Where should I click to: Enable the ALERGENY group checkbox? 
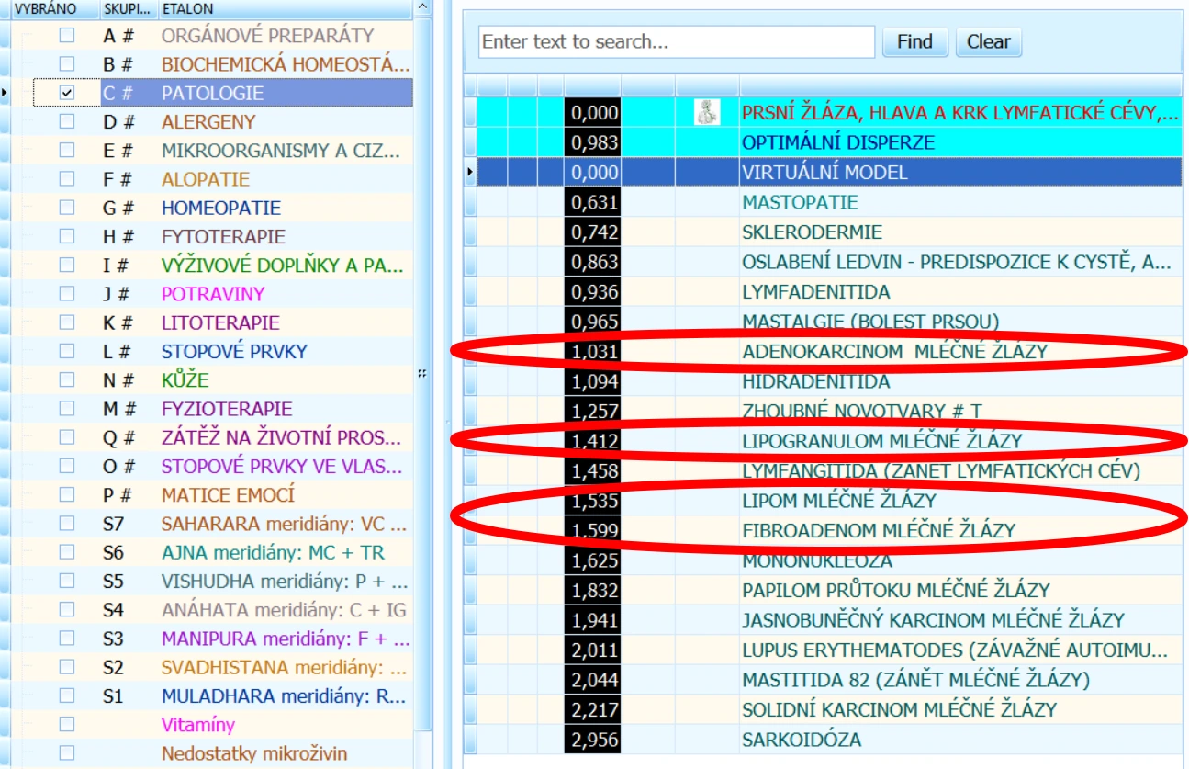[x=66, y=121]
